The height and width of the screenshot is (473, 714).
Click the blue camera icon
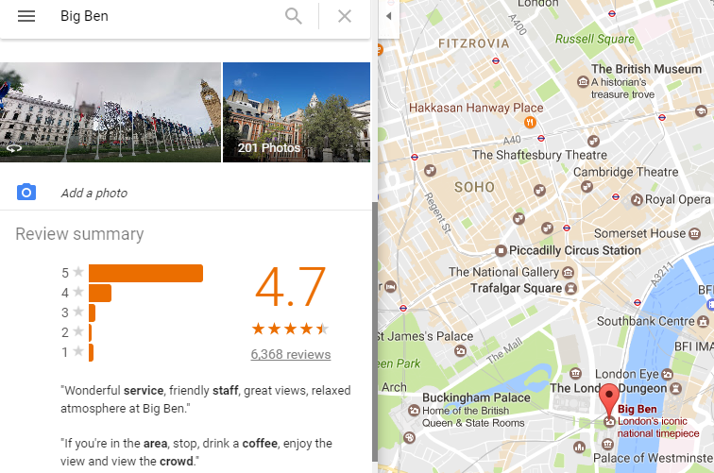click(x=26, y=192)
